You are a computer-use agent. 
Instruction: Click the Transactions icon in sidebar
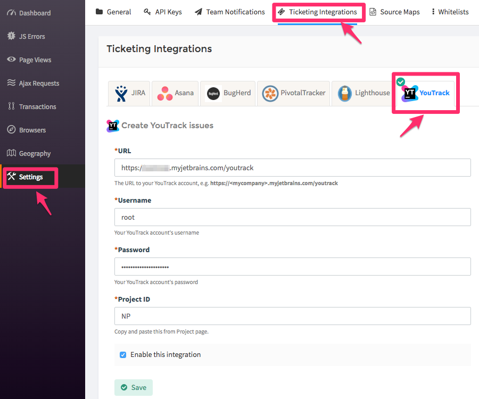tap(11, 106)
